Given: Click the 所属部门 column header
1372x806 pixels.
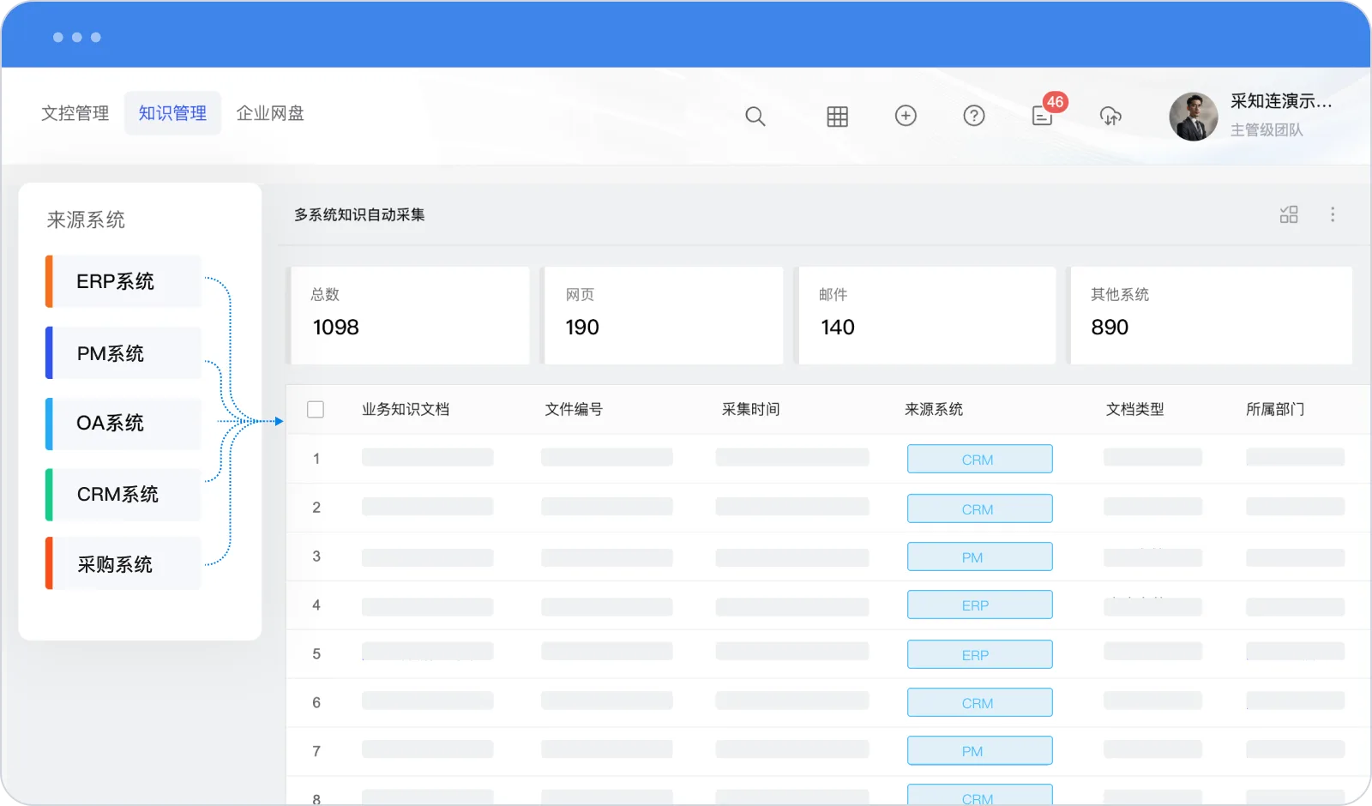Looking at the screenshot, I should (x=1275, y=410).
